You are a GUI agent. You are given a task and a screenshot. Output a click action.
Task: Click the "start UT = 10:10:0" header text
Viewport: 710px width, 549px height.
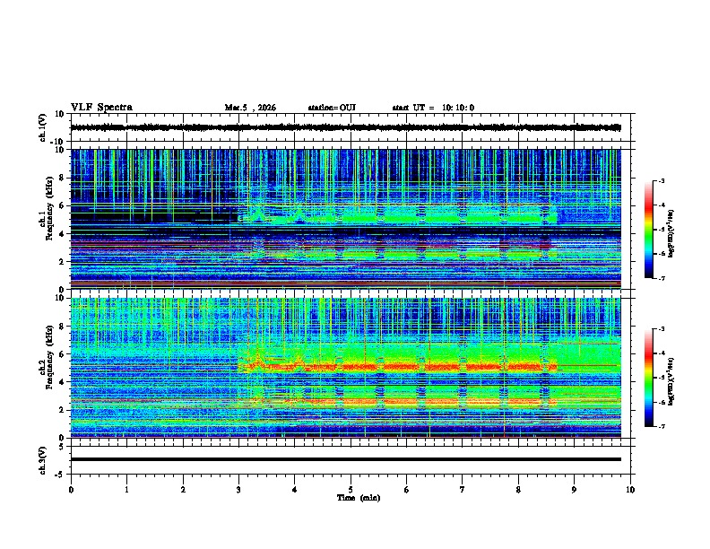coord(433,108)
